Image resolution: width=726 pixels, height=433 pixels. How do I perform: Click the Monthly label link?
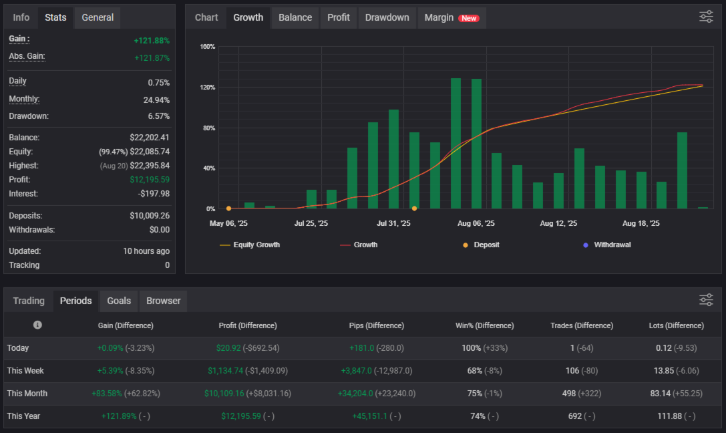coord(24,99)
